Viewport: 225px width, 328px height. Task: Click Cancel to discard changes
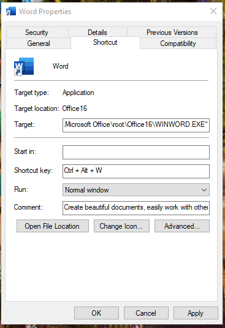tap(146, 313)
